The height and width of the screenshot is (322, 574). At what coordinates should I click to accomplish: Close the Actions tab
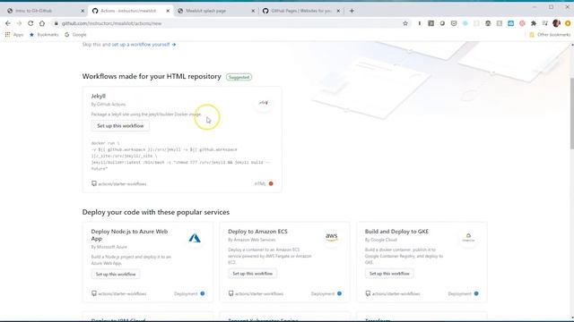[168, 11]
